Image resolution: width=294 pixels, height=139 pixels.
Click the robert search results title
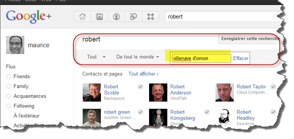pos(91,39)
